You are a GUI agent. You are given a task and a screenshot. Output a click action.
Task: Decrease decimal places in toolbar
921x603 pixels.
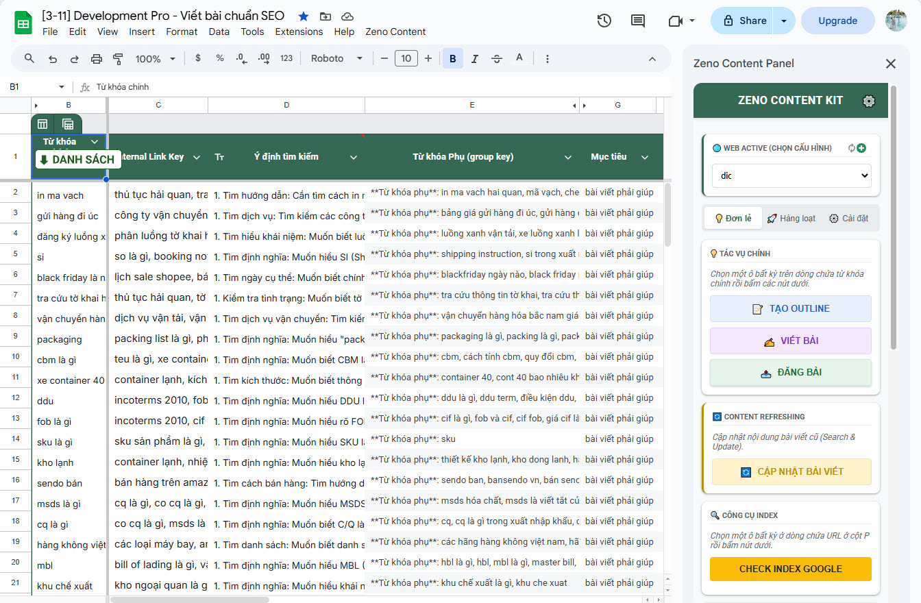[241, 58]
